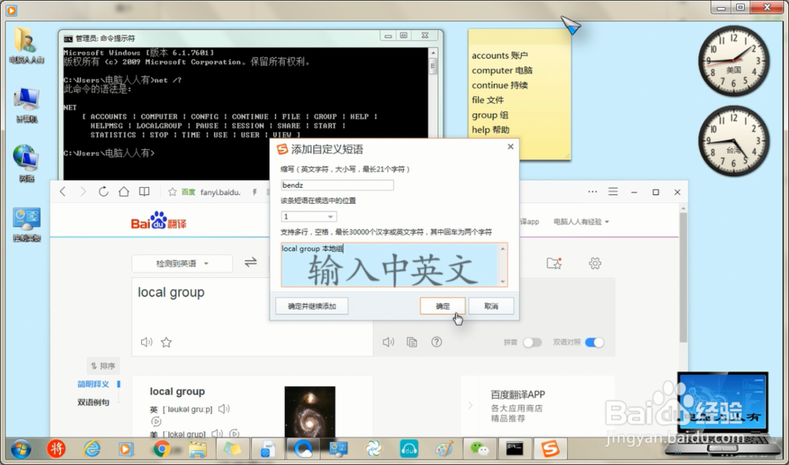Viewport: 789px width, 465px height.
Task: Open the browser hamburger menu
Action: tap(613, 192)
